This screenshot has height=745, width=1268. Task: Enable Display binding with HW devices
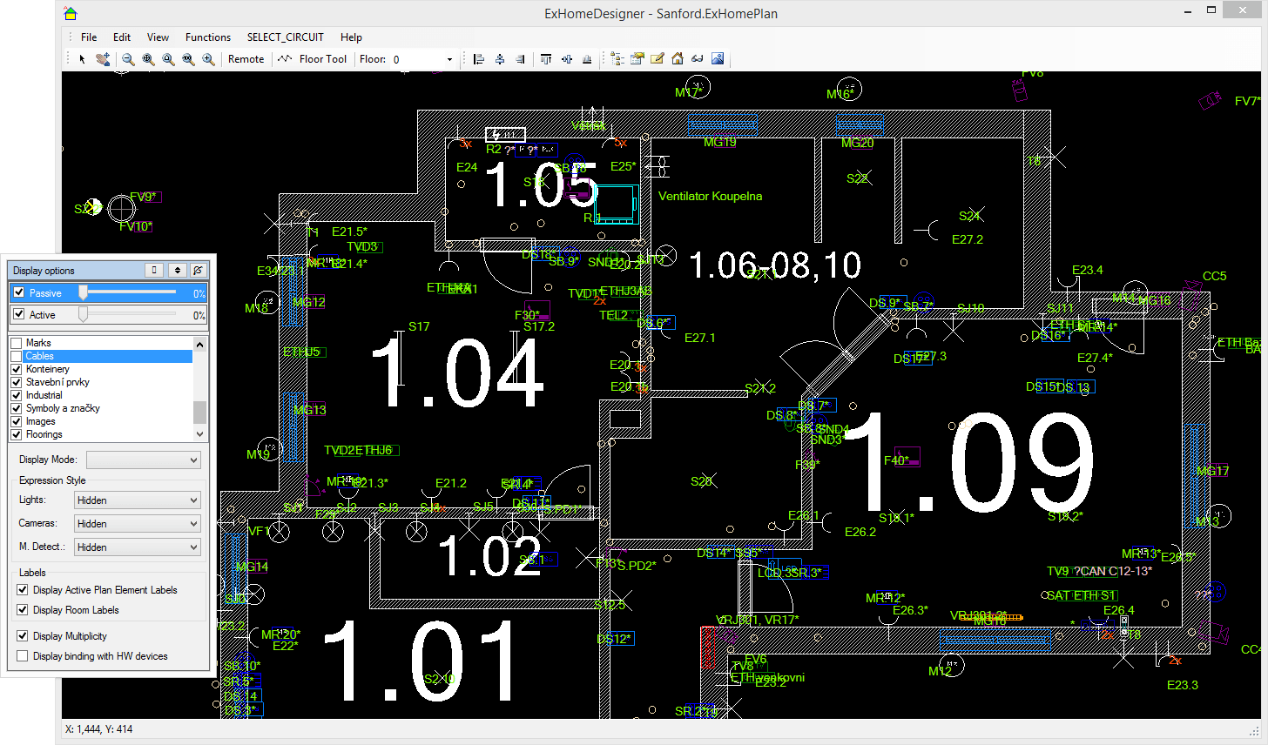pos(23,656)
